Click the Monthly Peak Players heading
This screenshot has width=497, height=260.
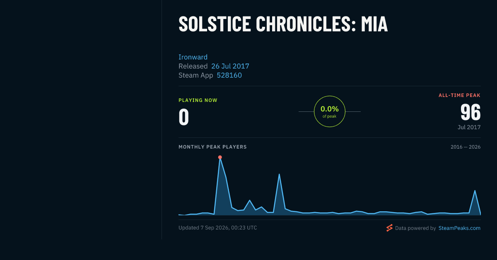point(212,147)
